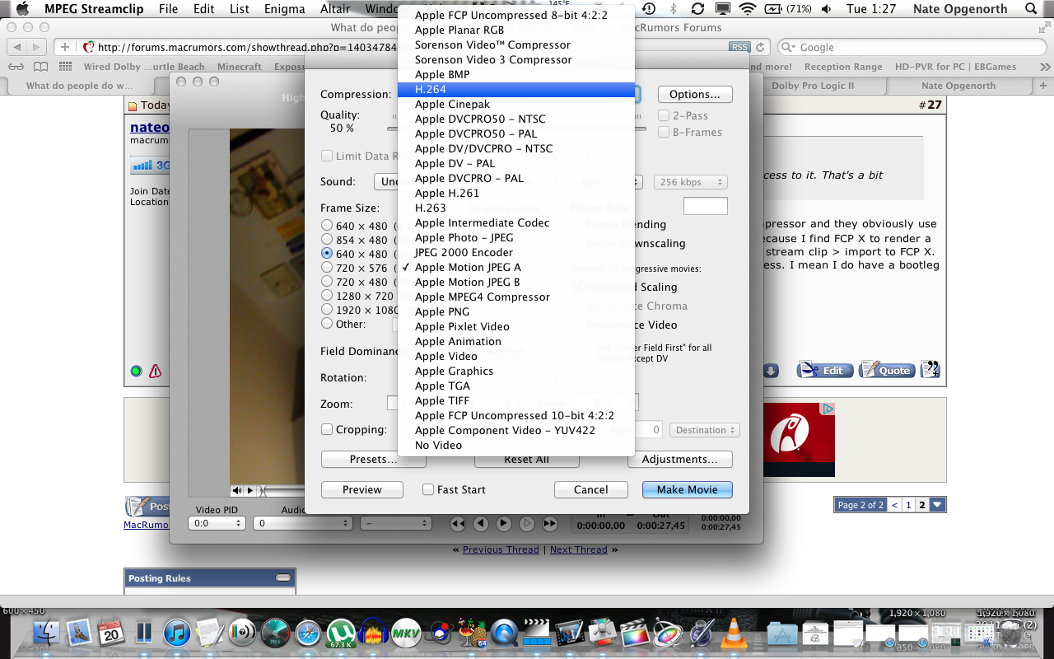Open the Presets... dialog
1054x659 pixels.
[x=374, y=460]
